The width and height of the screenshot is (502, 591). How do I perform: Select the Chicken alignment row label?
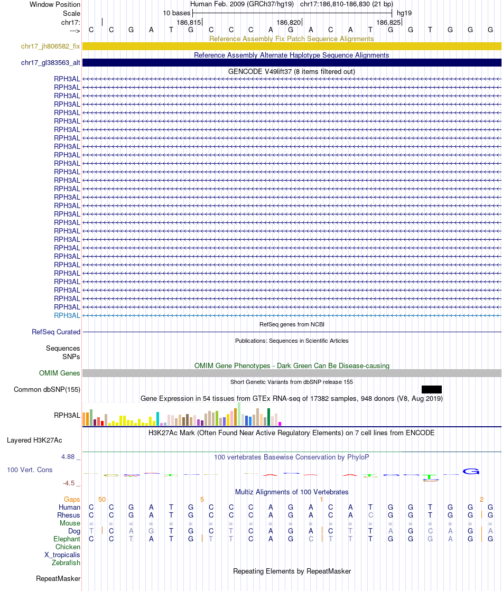(x=68, y=547)
